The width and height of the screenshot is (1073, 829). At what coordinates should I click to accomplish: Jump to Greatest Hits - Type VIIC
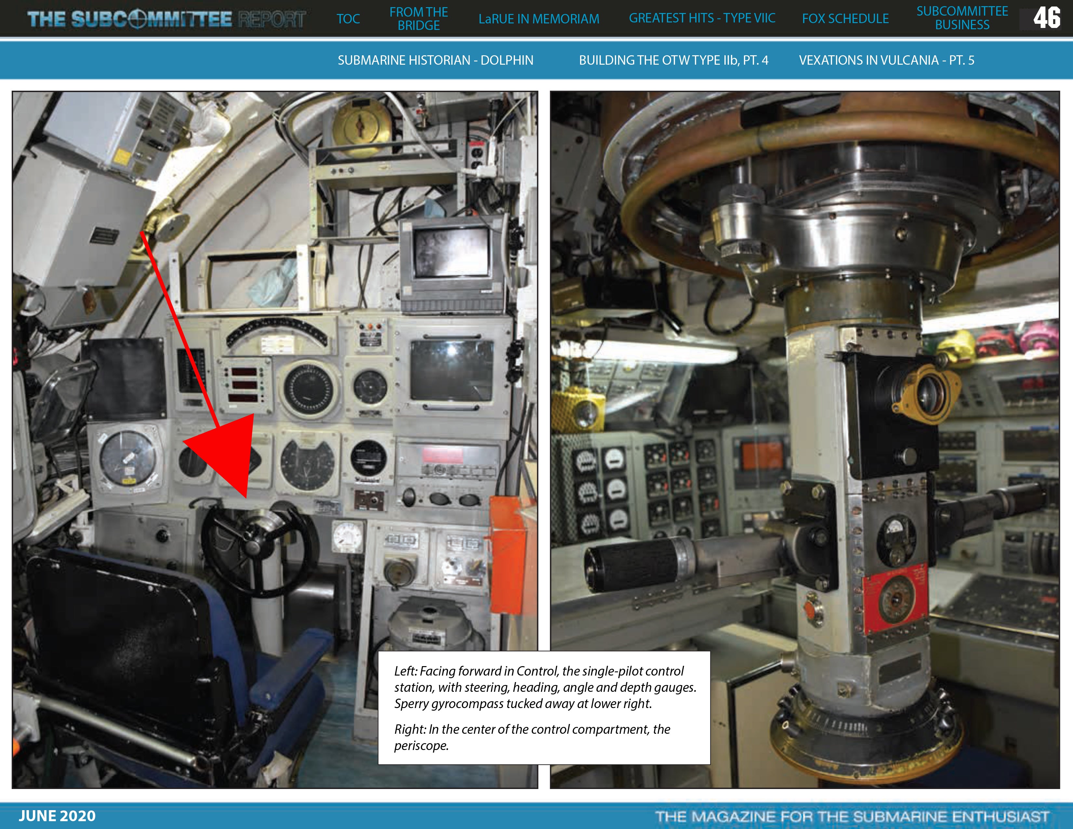pos(702,18)
